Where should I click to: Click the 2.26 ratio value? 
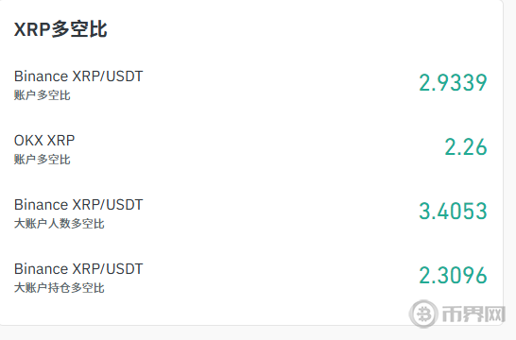click(466, 146)
